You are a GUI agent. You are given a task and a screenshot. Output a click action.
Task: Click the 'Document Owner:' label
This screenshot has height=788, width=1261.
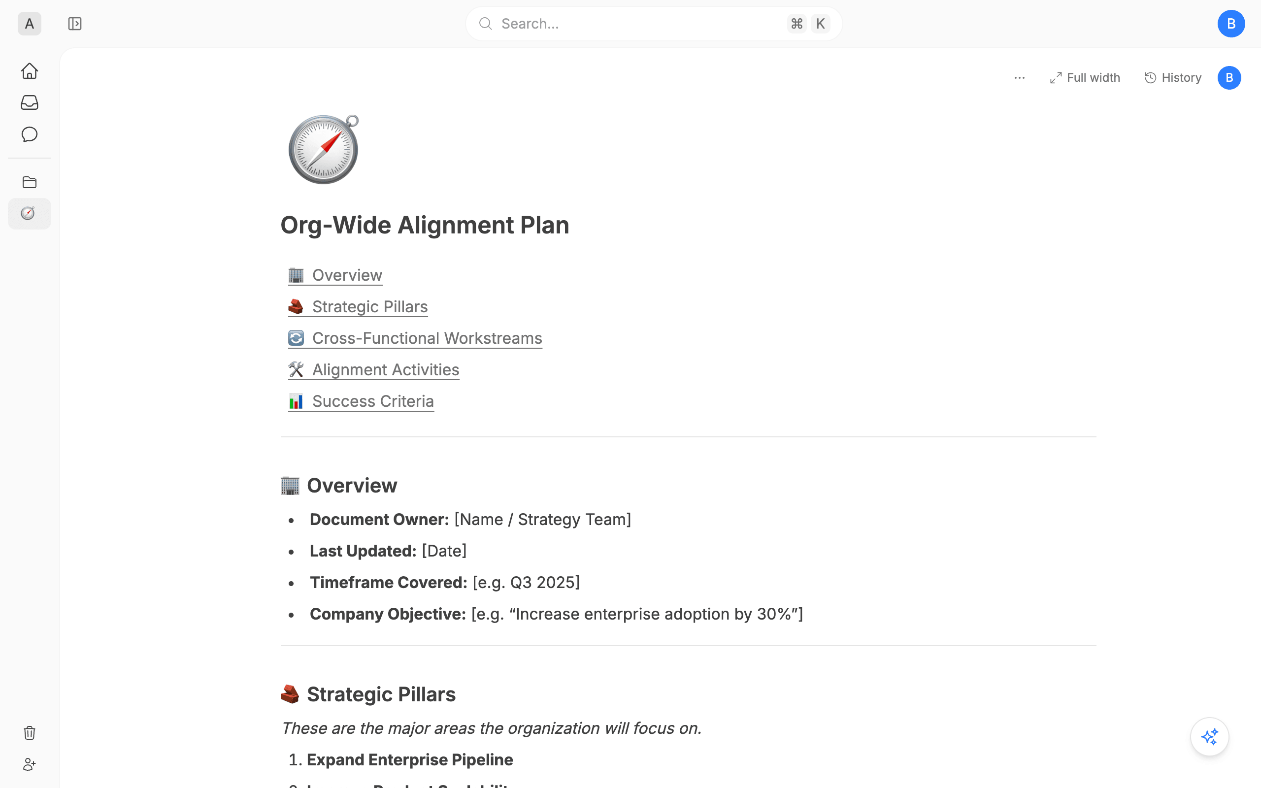click(x=379, y=520)
